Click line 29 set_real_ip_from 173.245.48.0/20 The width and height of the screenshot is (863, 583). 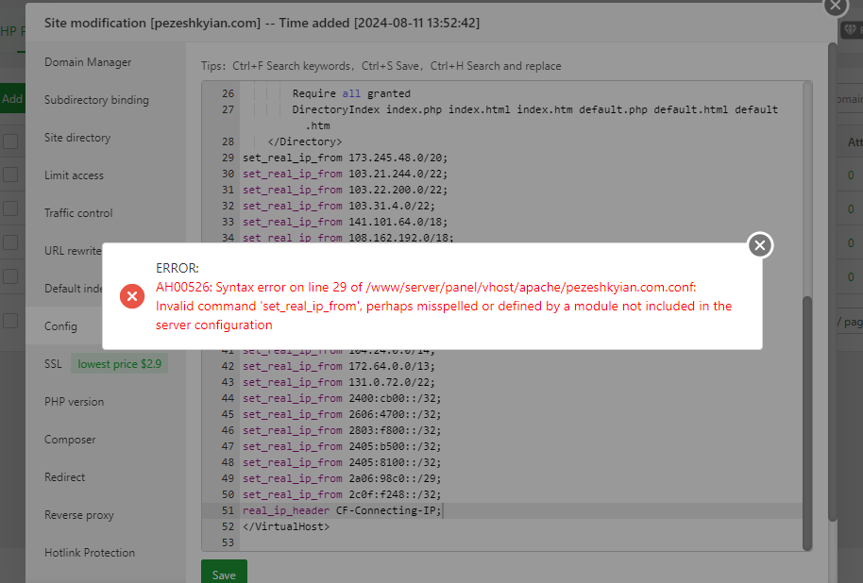coord(345,158)
